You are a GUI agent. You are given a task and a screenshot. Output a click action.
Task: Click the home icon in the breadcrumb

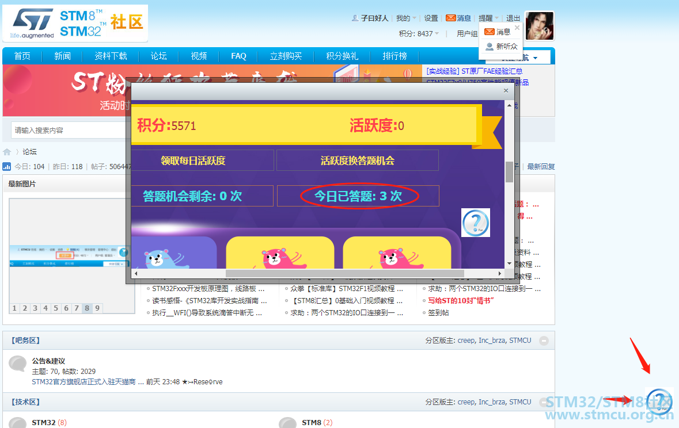coord(7,152)
